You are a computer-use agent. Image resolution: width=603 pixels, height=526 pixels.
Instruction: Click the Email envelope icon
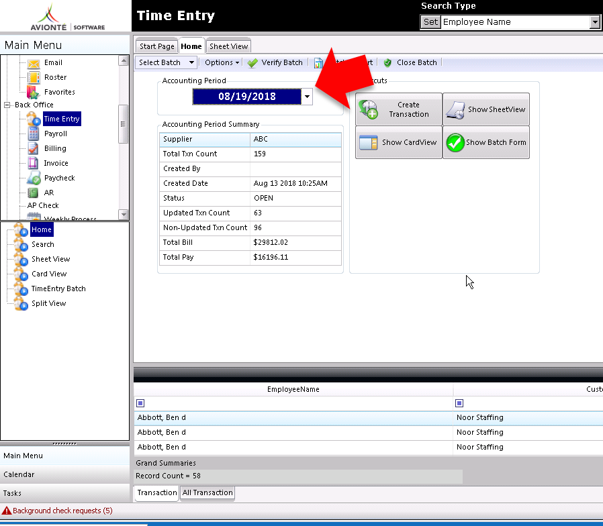coord(34,63)
